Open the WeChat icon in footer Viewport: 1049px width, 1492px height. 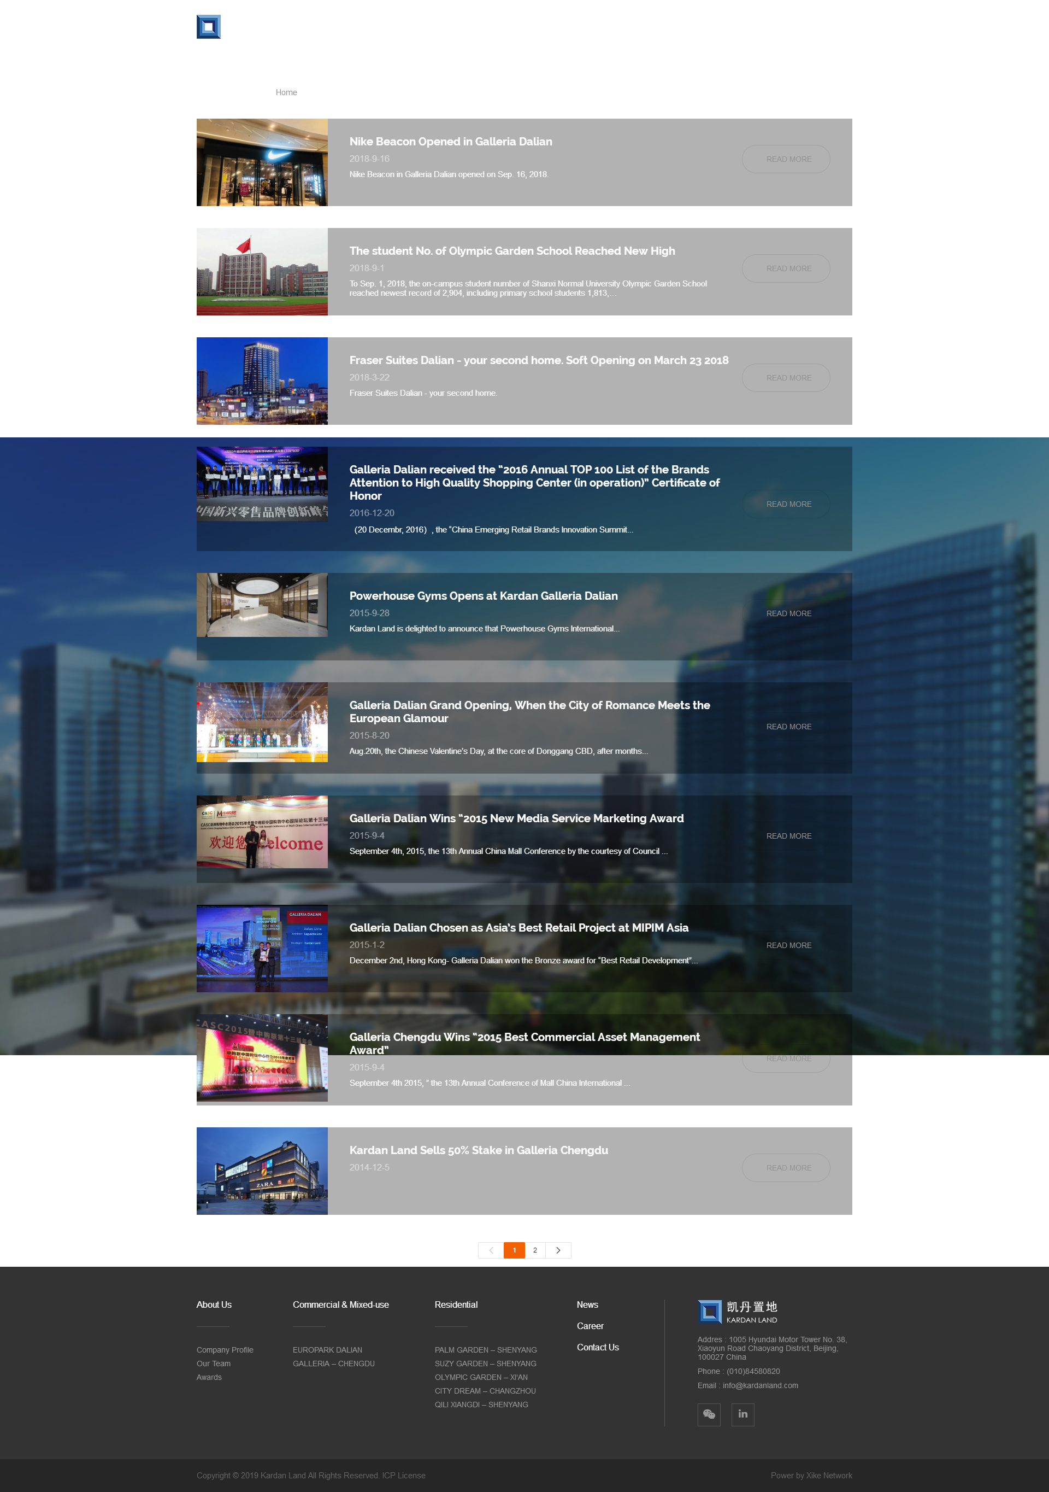[x=709, y=1415]
